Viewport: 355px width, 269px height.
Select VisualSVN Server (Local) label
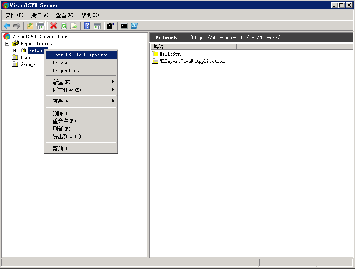[43, 36]
